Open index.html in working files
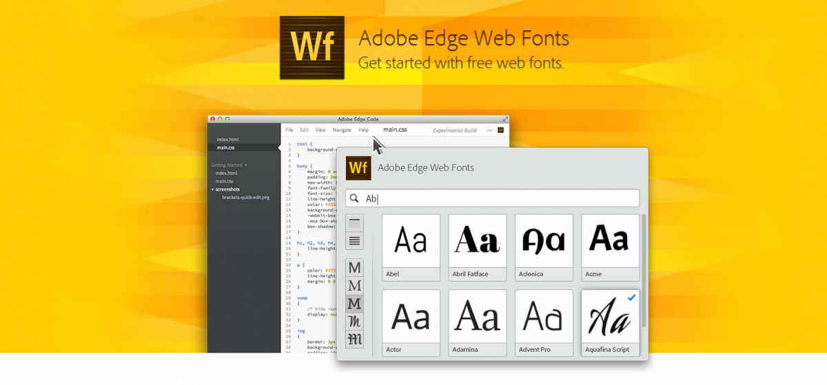The width and height of the screenshot is (827, 385). pyautogui.click(x=227, y=139)
